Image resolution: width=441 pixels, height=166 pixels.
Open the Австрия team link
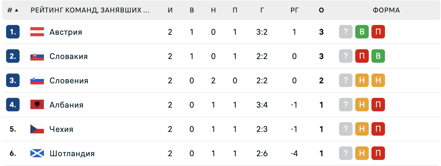(66, 32)
